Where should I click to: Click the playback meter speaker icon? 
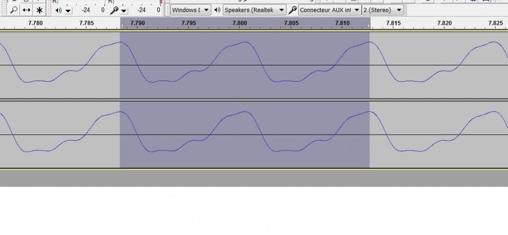[58, 10]
